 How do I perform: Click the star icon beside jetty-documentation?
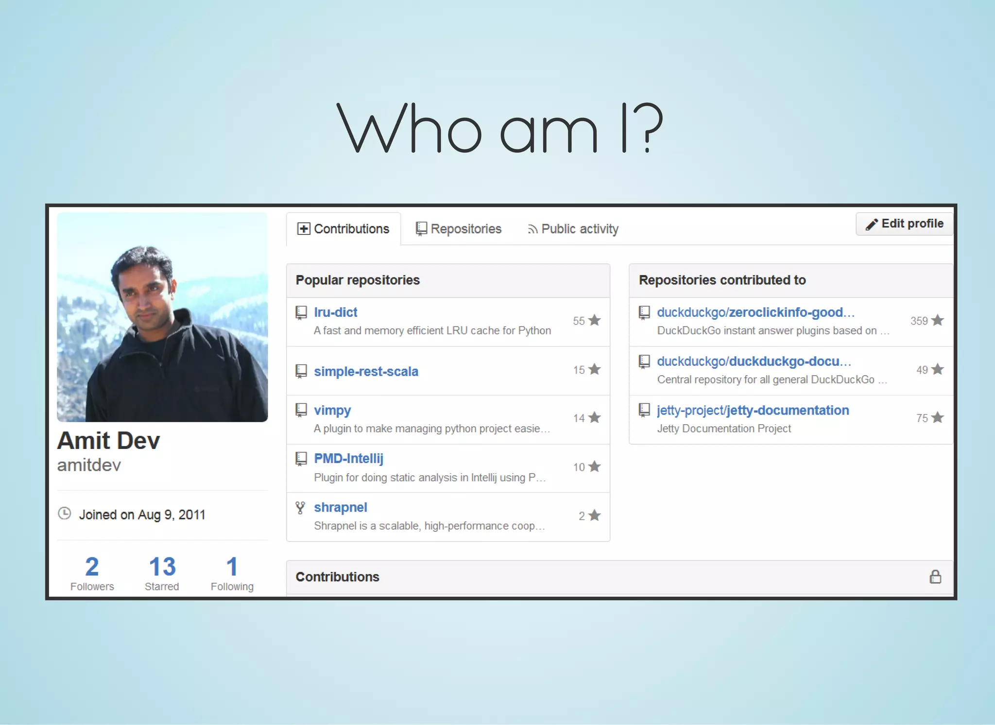[x=938, y=418]
